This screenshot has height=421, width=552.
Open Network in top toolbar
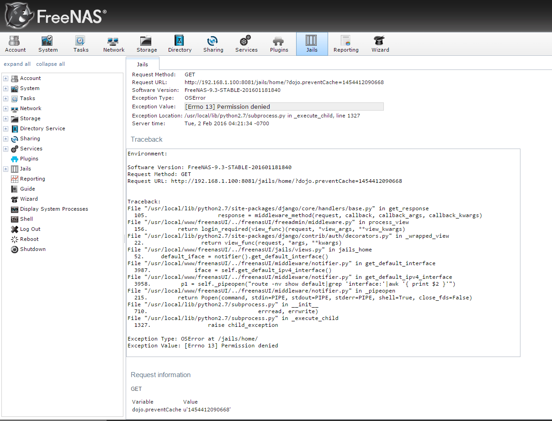pos(113,44)
